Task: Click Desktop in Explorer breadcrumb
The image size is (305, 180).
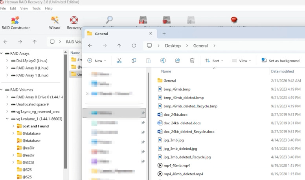Action: tap(173, 45)
